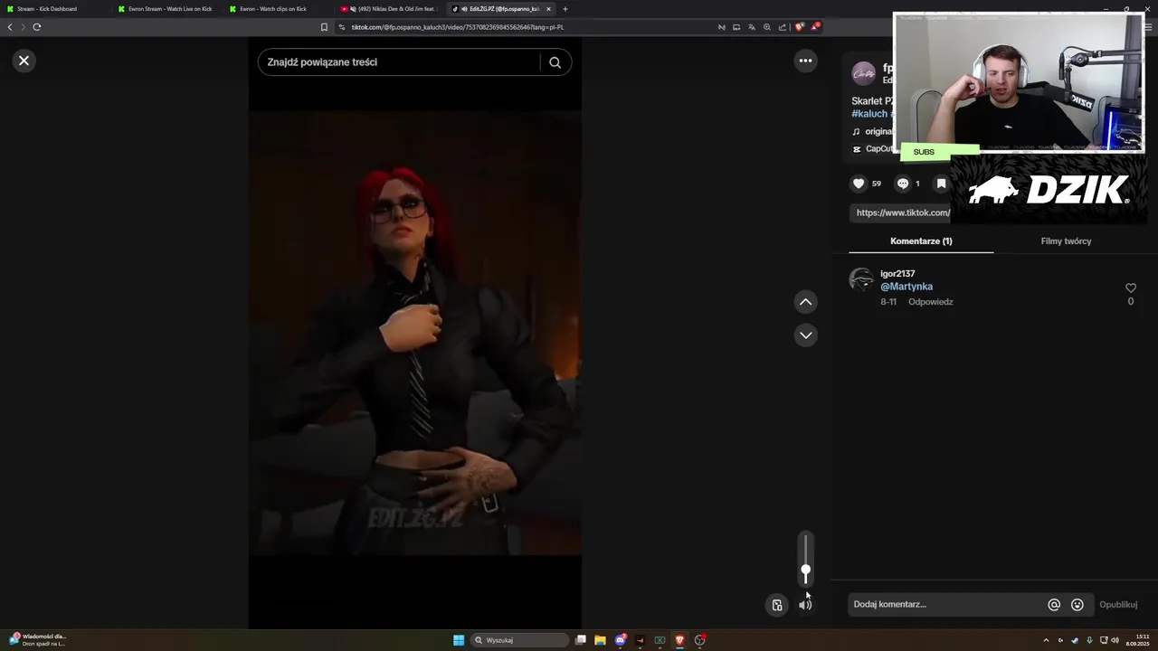Image resolution: width=1158 pixels, height=651 pixels.
Task: Reload the current page
Action: 37,27
